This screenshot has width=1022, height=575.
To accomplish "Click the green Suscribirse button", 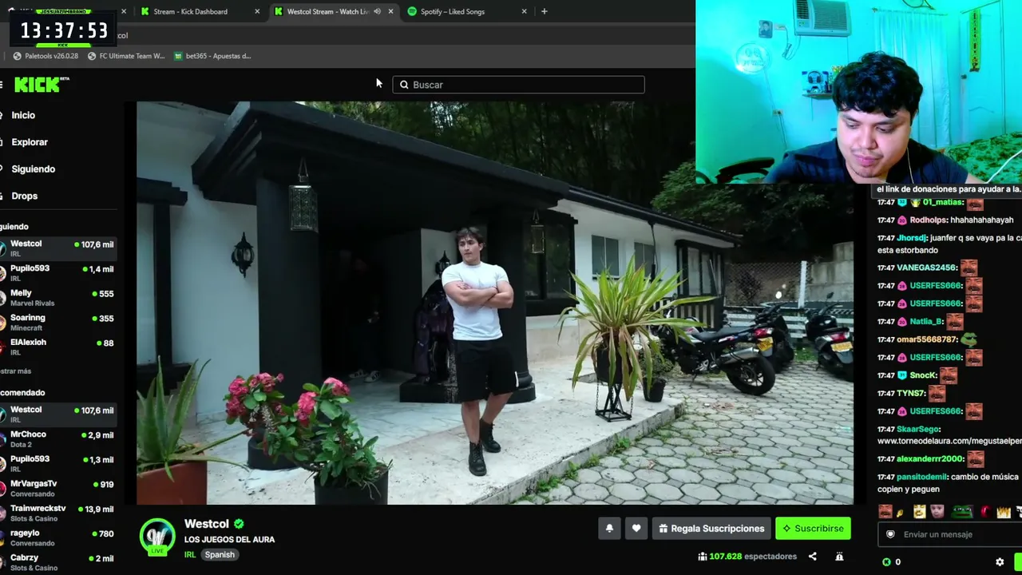I will (x=813, y=529).
